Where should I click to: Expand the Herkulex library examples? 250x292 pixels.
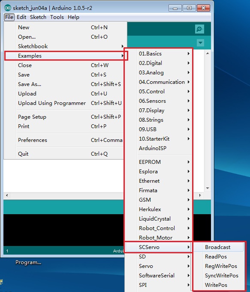coord(159,209)
